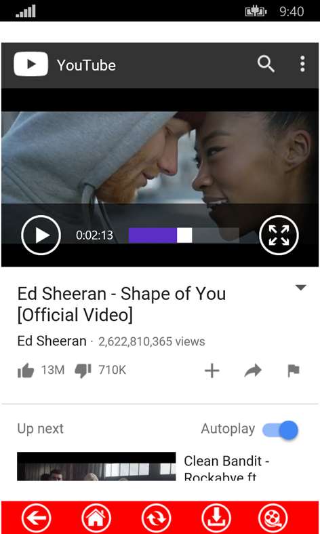Open the Ed Sheeran channel link

[52, 341]
